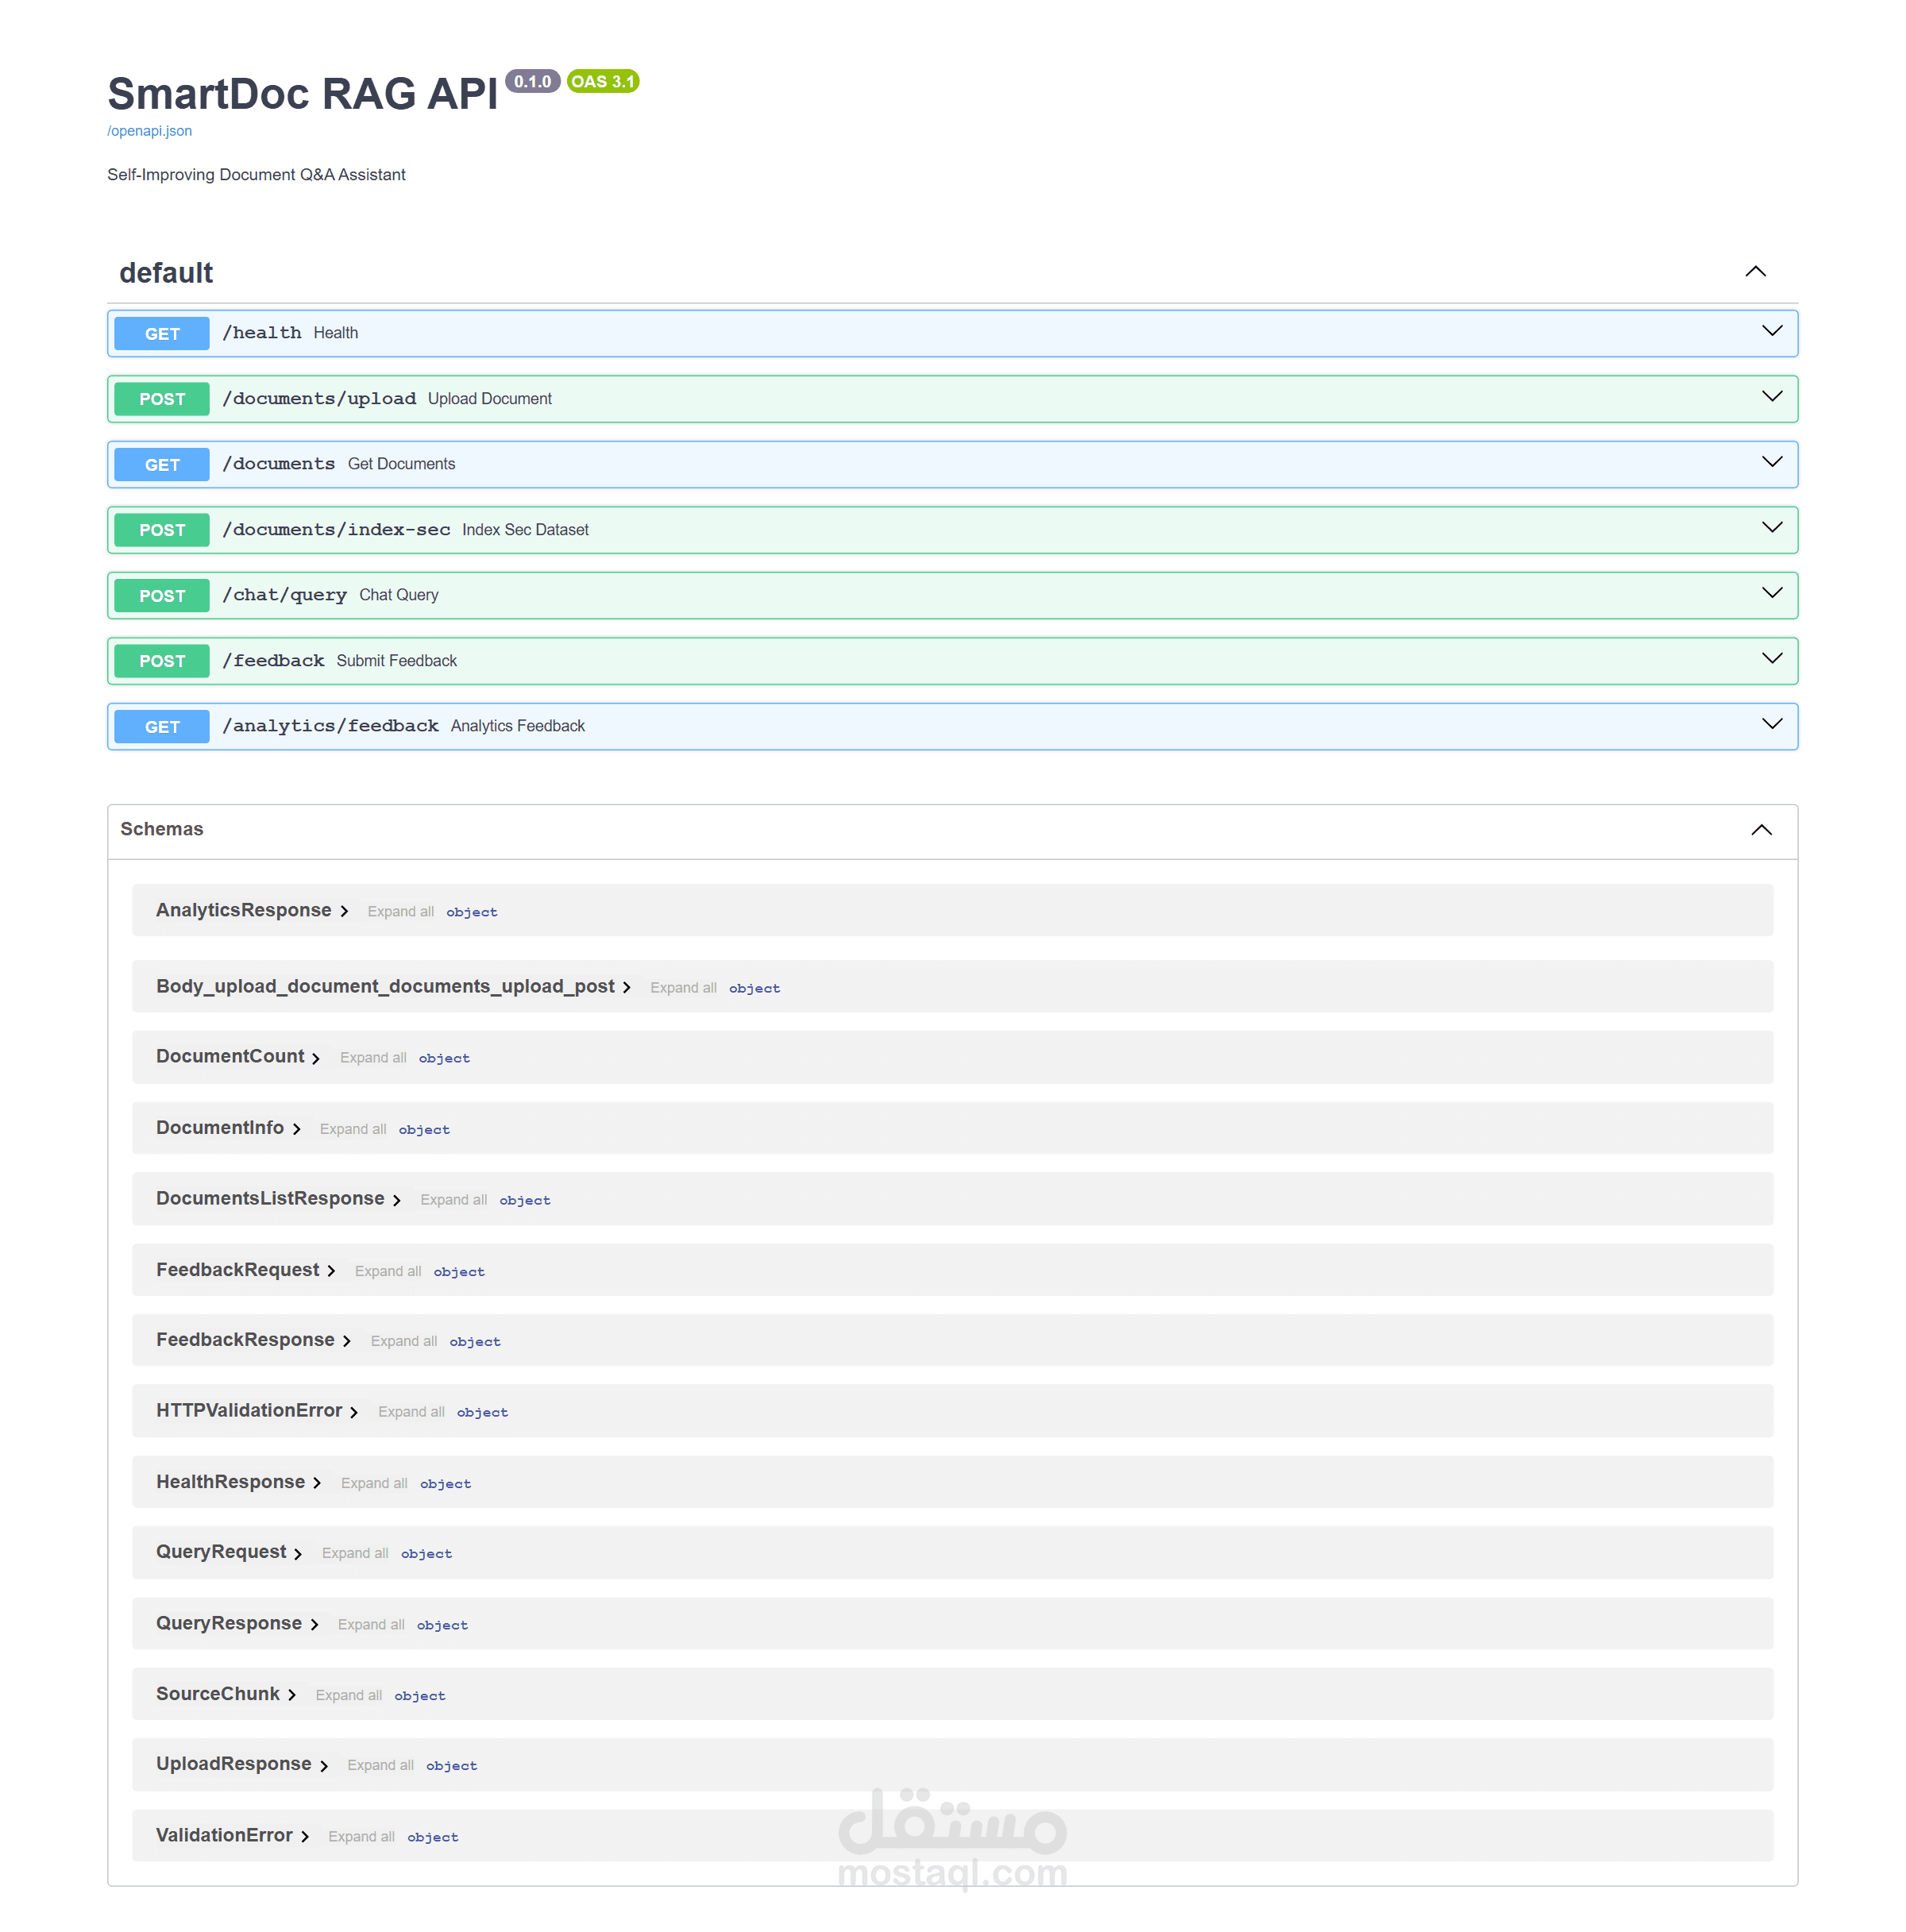
Task: Expand GET /analytics/feedback endpoint arrow
Action: point(1772,724)
